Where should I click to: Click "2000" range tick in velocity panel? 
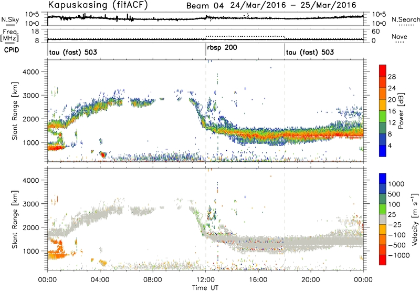point(31,227)
